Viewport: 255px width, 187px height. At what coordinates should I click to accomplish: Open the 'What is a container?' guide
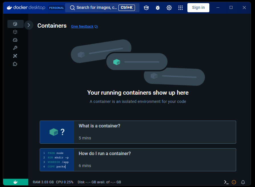(138, 132)
